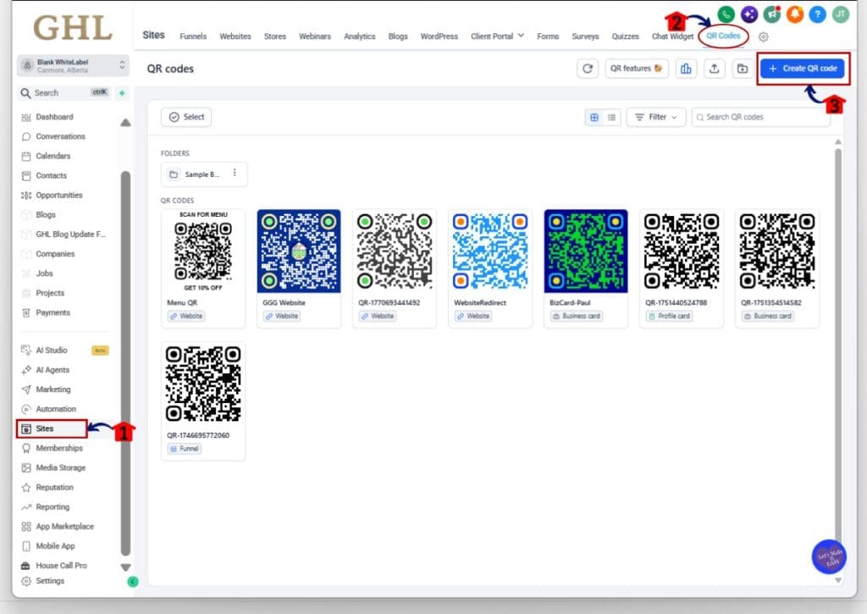Image resolution: width=867 pixels, height=614 pixels.
Task: Click the Select button
Action: coord(186,117)
